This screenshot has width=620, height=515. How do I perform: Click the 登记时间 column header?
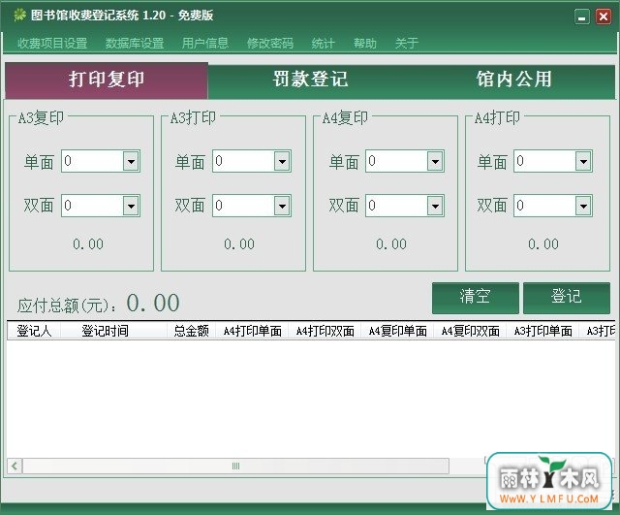point(113,331)
